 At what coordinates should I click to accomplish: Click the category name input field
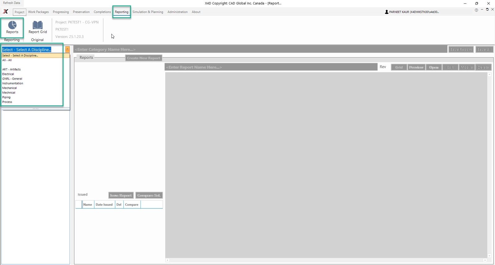pos(260,49)
